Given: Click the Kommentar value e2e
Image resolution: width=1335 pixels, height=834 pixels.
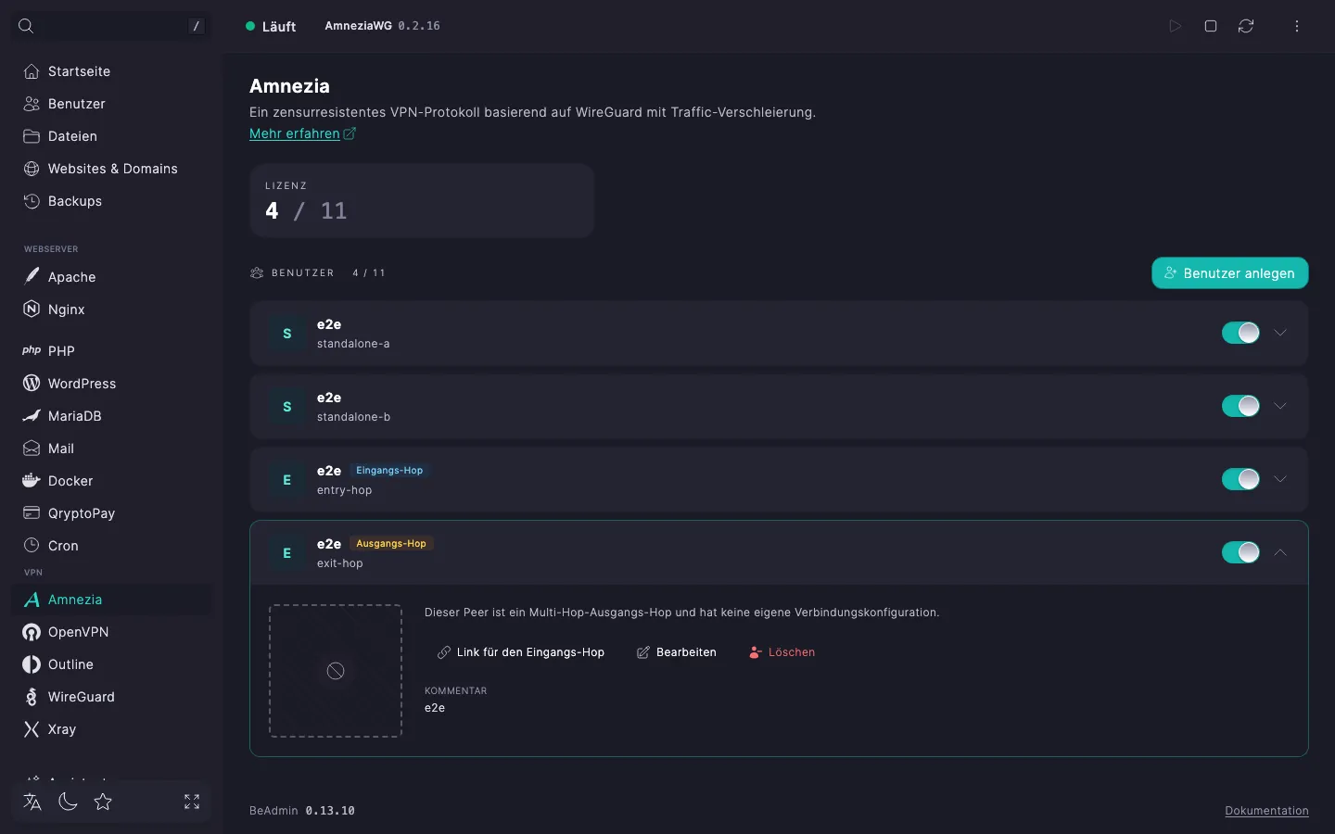Looking at the screenshot, I should pyautogui.click(x=435, y=708).
